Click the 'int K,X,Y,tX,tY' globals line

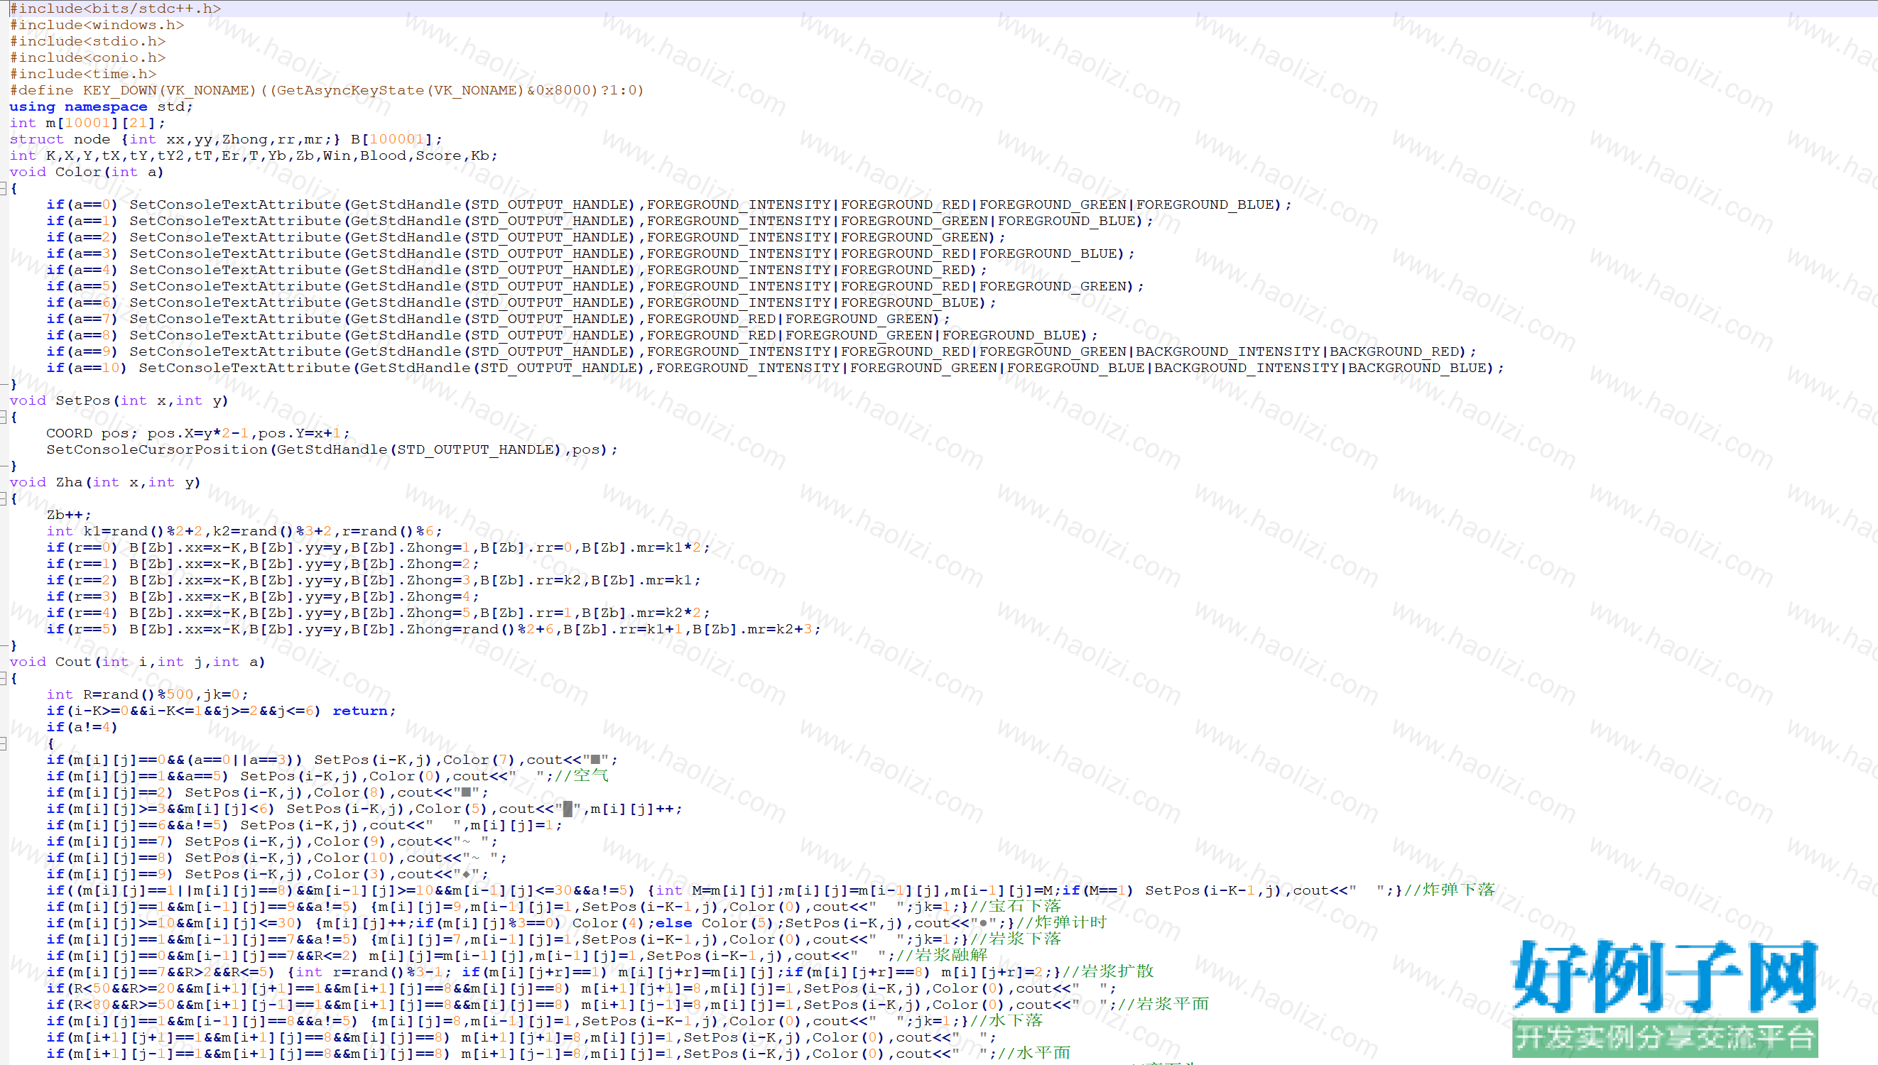[253, 155]
